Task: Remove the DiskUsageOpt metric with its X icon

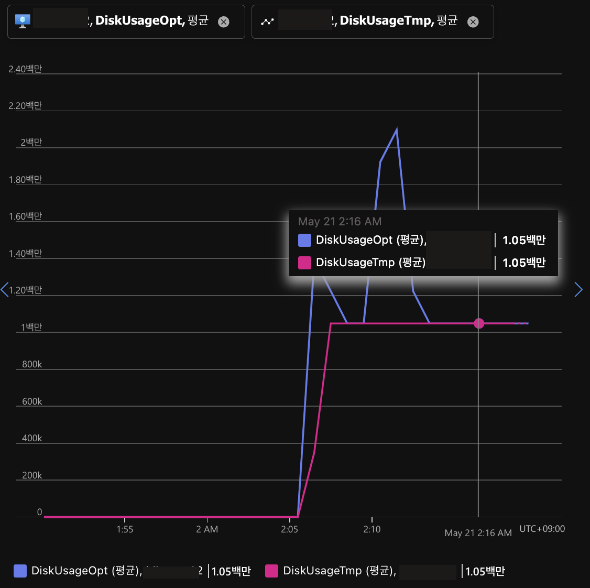Action: pos(224,21)
